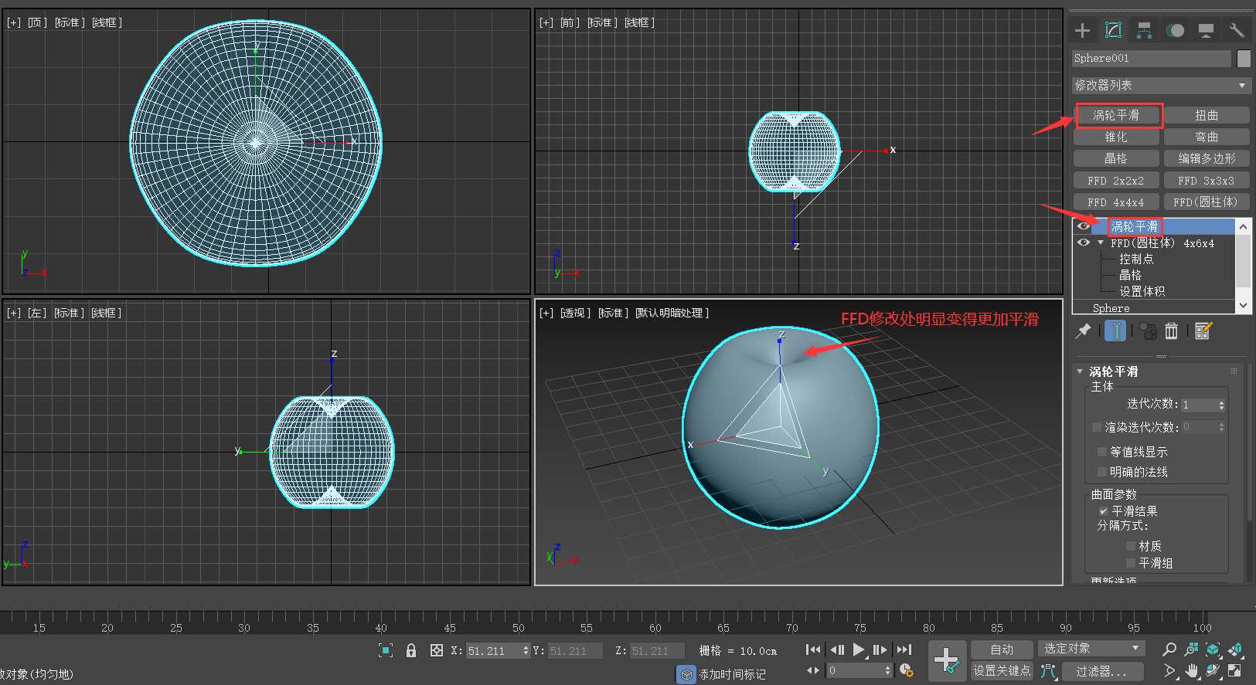Open Time Configuration icon
The width and height of the screenshot is (1256, 685).
pos(906,670)
